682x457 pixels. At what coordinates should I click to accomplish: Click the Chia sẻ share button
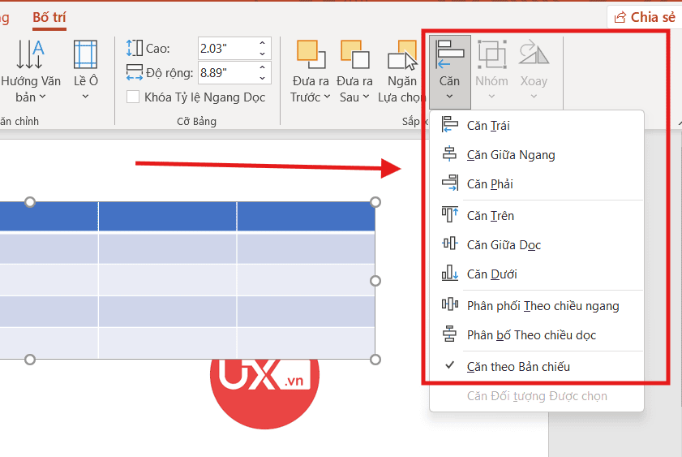tap(645, 17)
